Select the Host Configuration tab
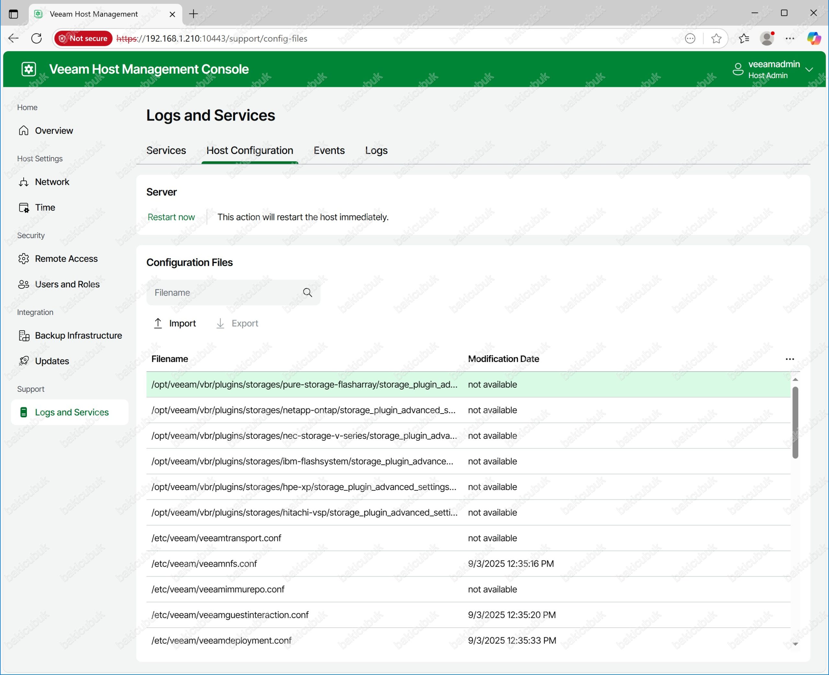This screenshot has width=829, height=675. [250, 150]
